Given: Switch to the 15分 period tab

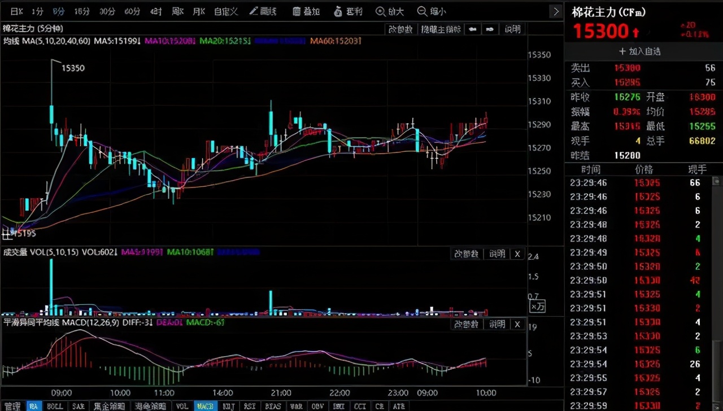Looking at the screenshot, I should [82, 11].
